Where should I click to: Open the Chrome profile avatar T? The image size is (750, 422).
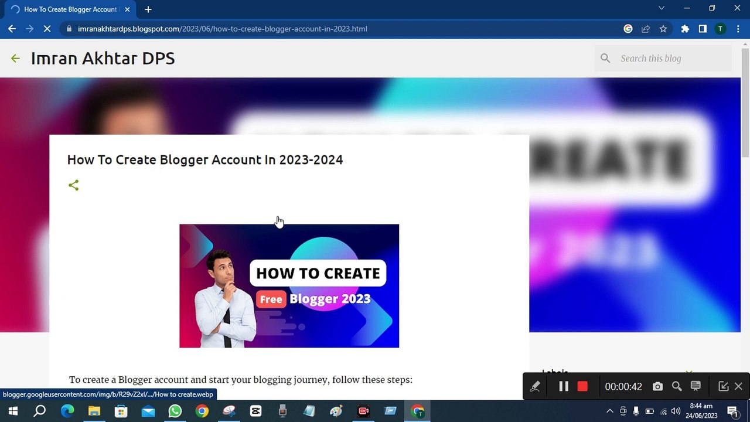pos(720,29)
